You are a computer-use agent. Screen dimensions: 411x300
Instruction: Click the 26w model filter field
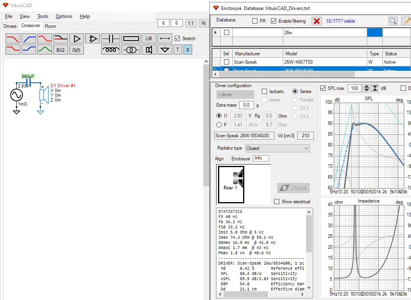point(325,33)
